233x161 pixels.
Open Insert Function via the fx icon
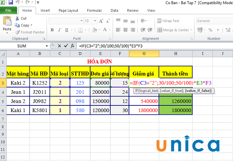point(72,46)
